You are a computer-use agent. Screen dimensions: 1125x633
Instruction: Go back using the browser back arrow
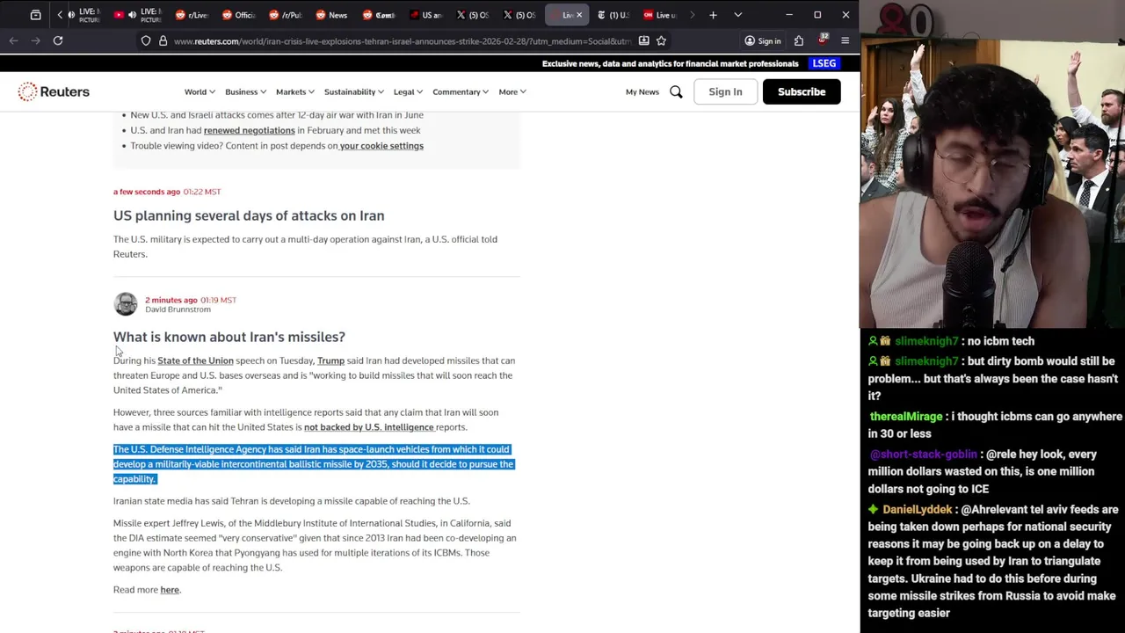pyautogui.click(x=13, y=40)
